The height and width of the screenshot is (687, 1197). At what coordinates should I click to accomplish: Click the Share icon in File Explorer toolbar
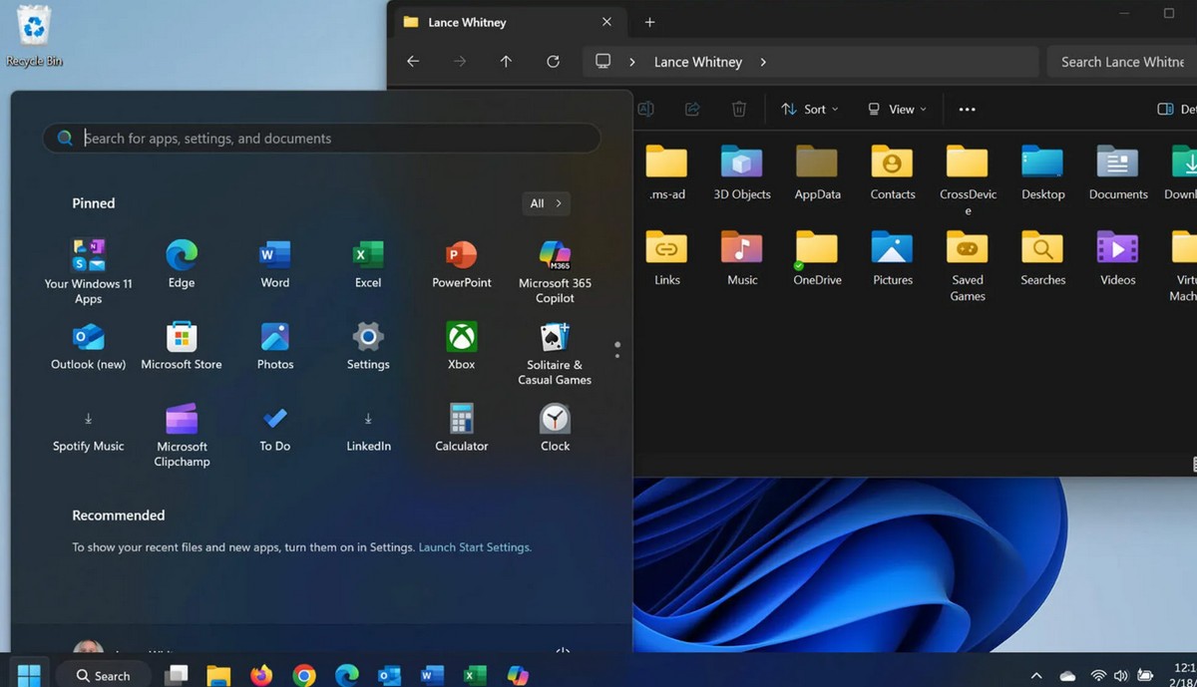[692, 109]
